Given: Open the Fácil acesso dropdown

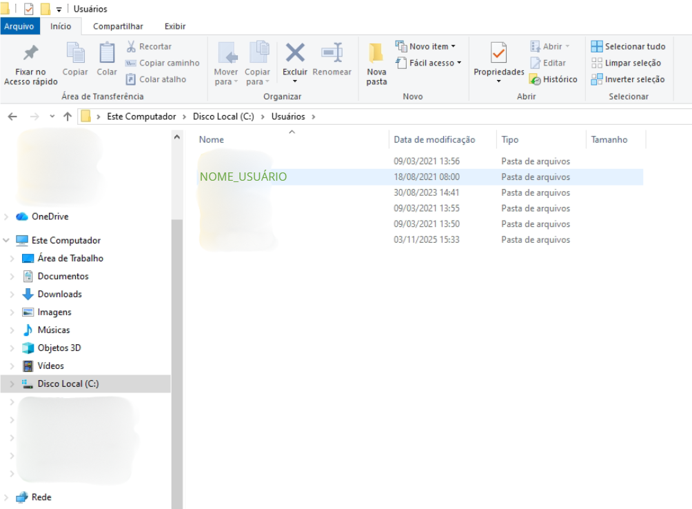Looking at the screenshot, I should (429, 63).
